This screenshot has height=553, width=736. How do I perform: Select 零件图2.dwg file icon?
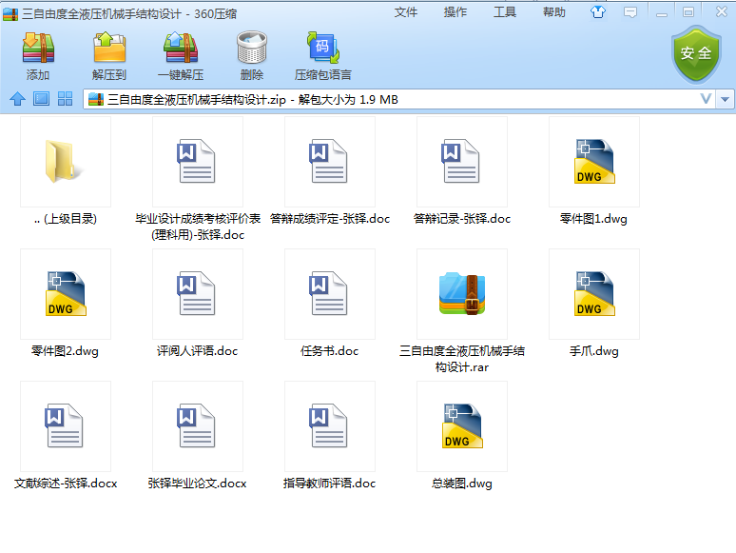pos(66,294)
